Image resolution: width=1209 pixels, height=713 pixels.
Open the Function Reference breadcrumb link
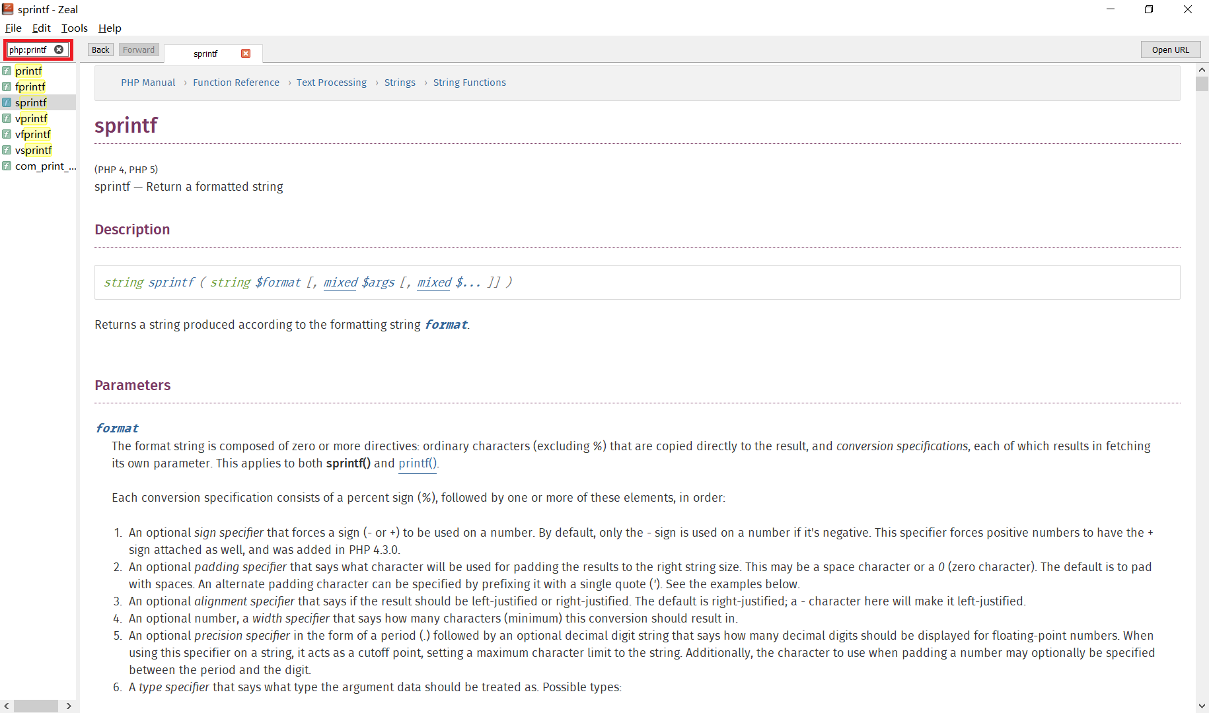point(236,83)
